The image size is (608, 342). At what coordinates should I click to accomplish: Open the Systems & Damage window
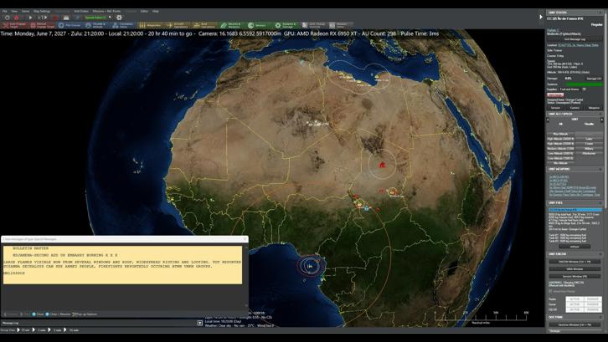point(286,25)
